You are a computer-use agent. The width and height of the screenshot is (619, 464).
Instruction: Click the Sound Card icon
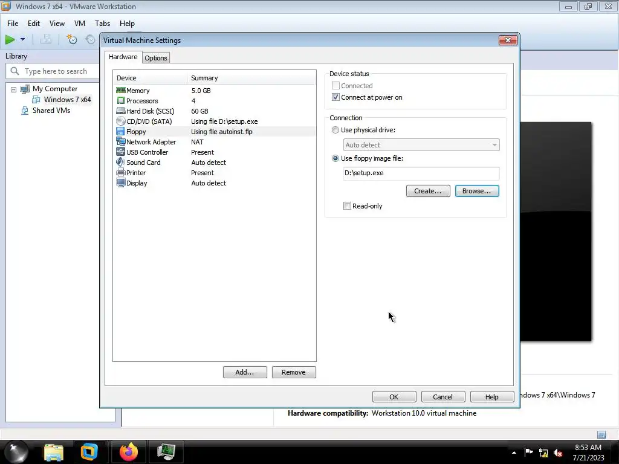point(120,162)
